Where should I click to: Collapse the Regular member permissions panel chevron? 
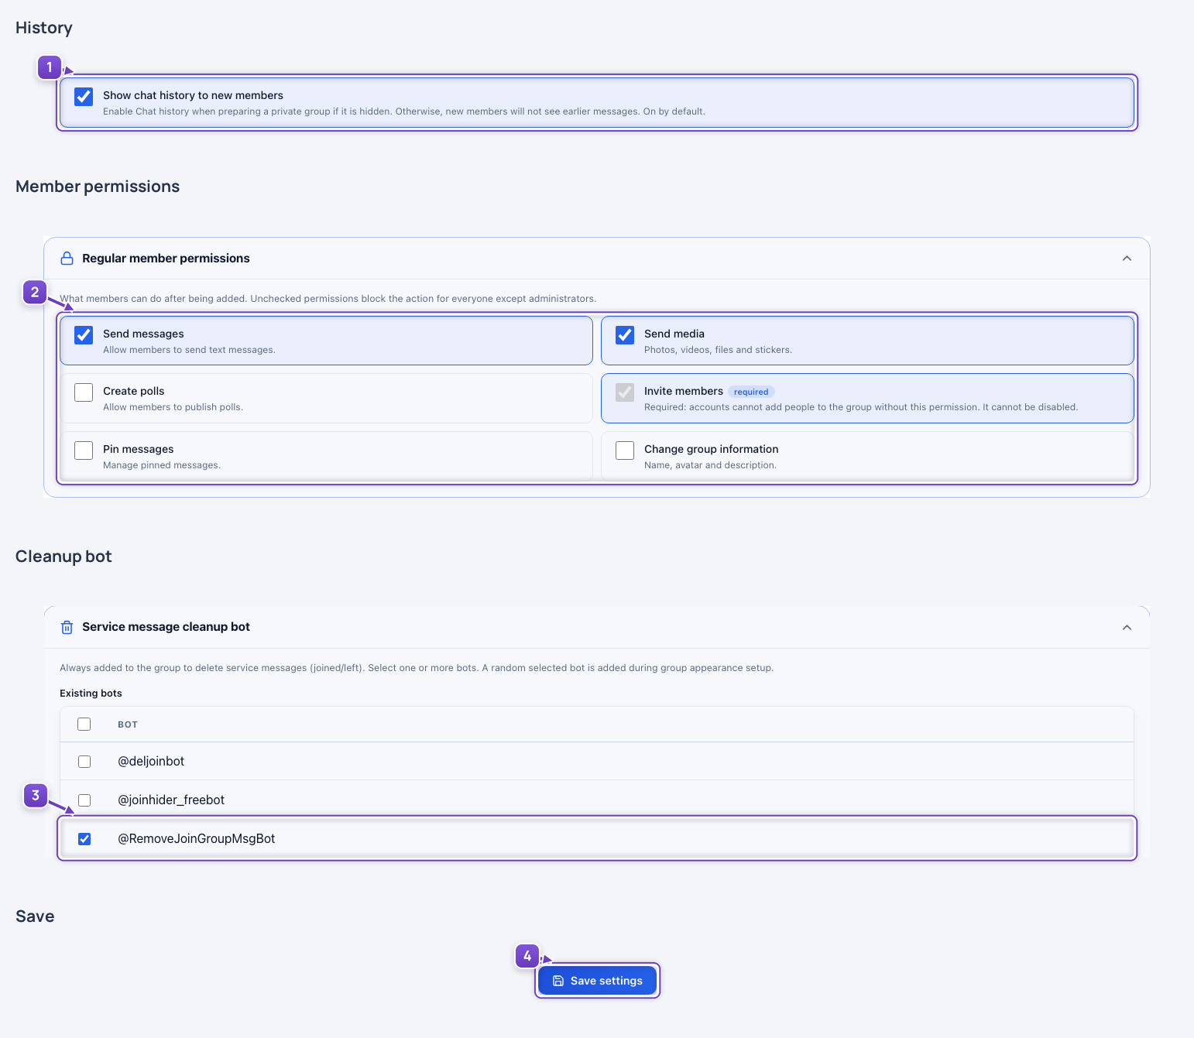[x=1127, y=259]
